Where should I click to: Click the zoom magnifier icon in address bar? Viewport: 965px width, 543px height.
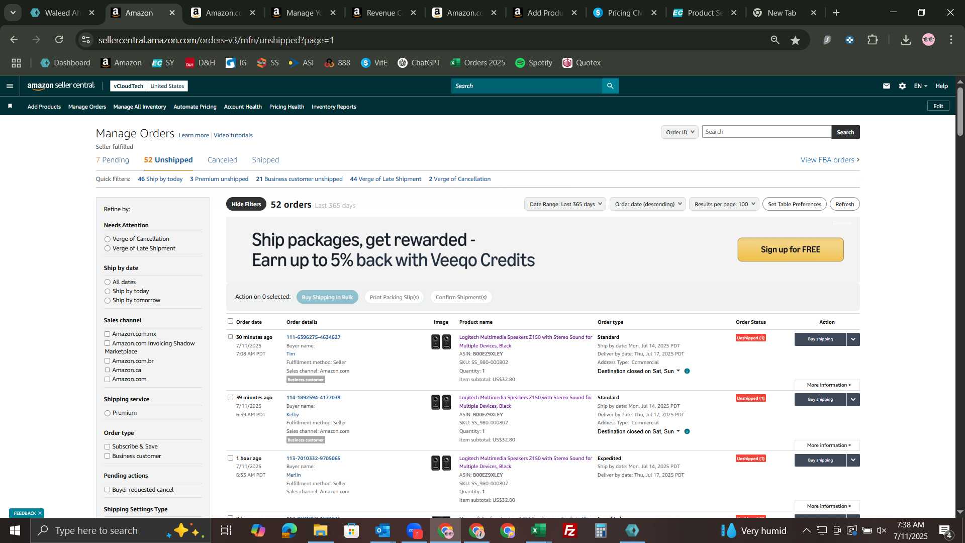coord(775,40)
